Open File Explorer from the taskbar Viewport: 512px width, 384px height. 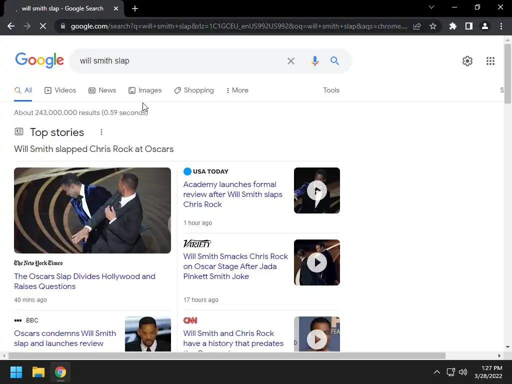point(38,372)
